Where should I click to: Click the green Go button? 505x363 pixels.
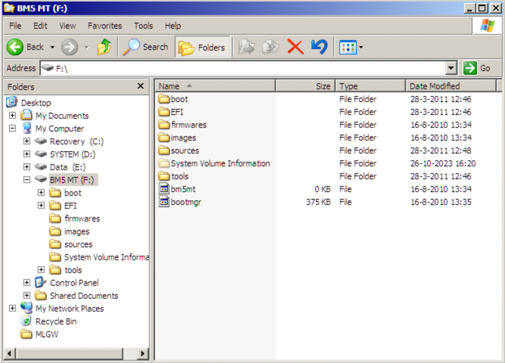[477, 68]
